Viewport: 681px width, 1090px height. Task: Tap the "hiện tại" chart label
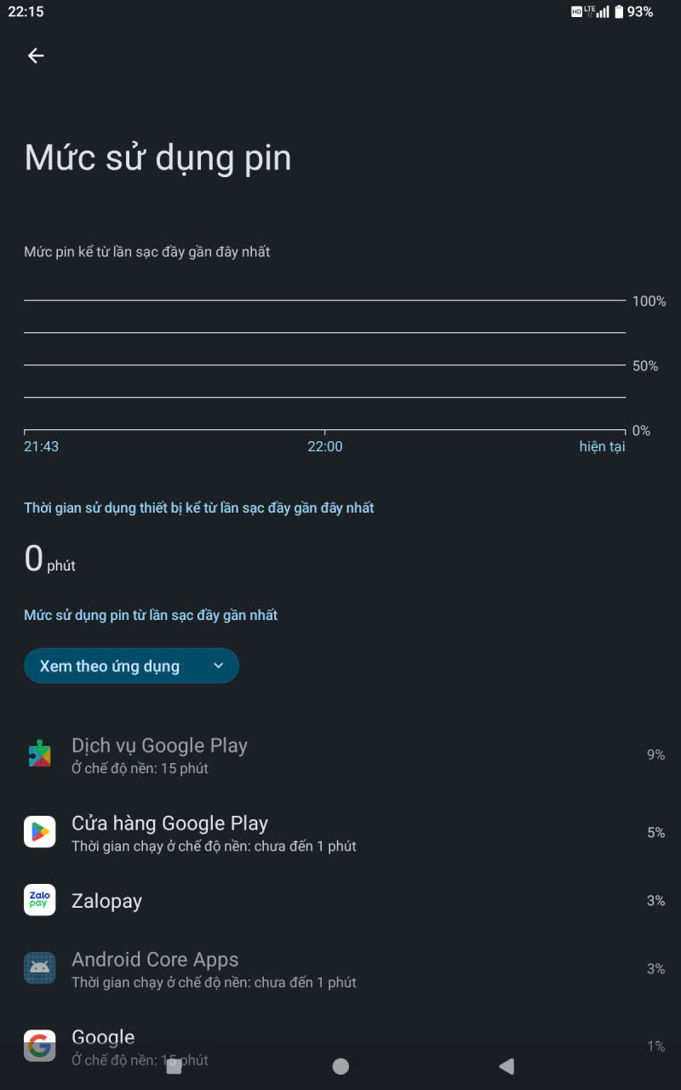[602, 447]
